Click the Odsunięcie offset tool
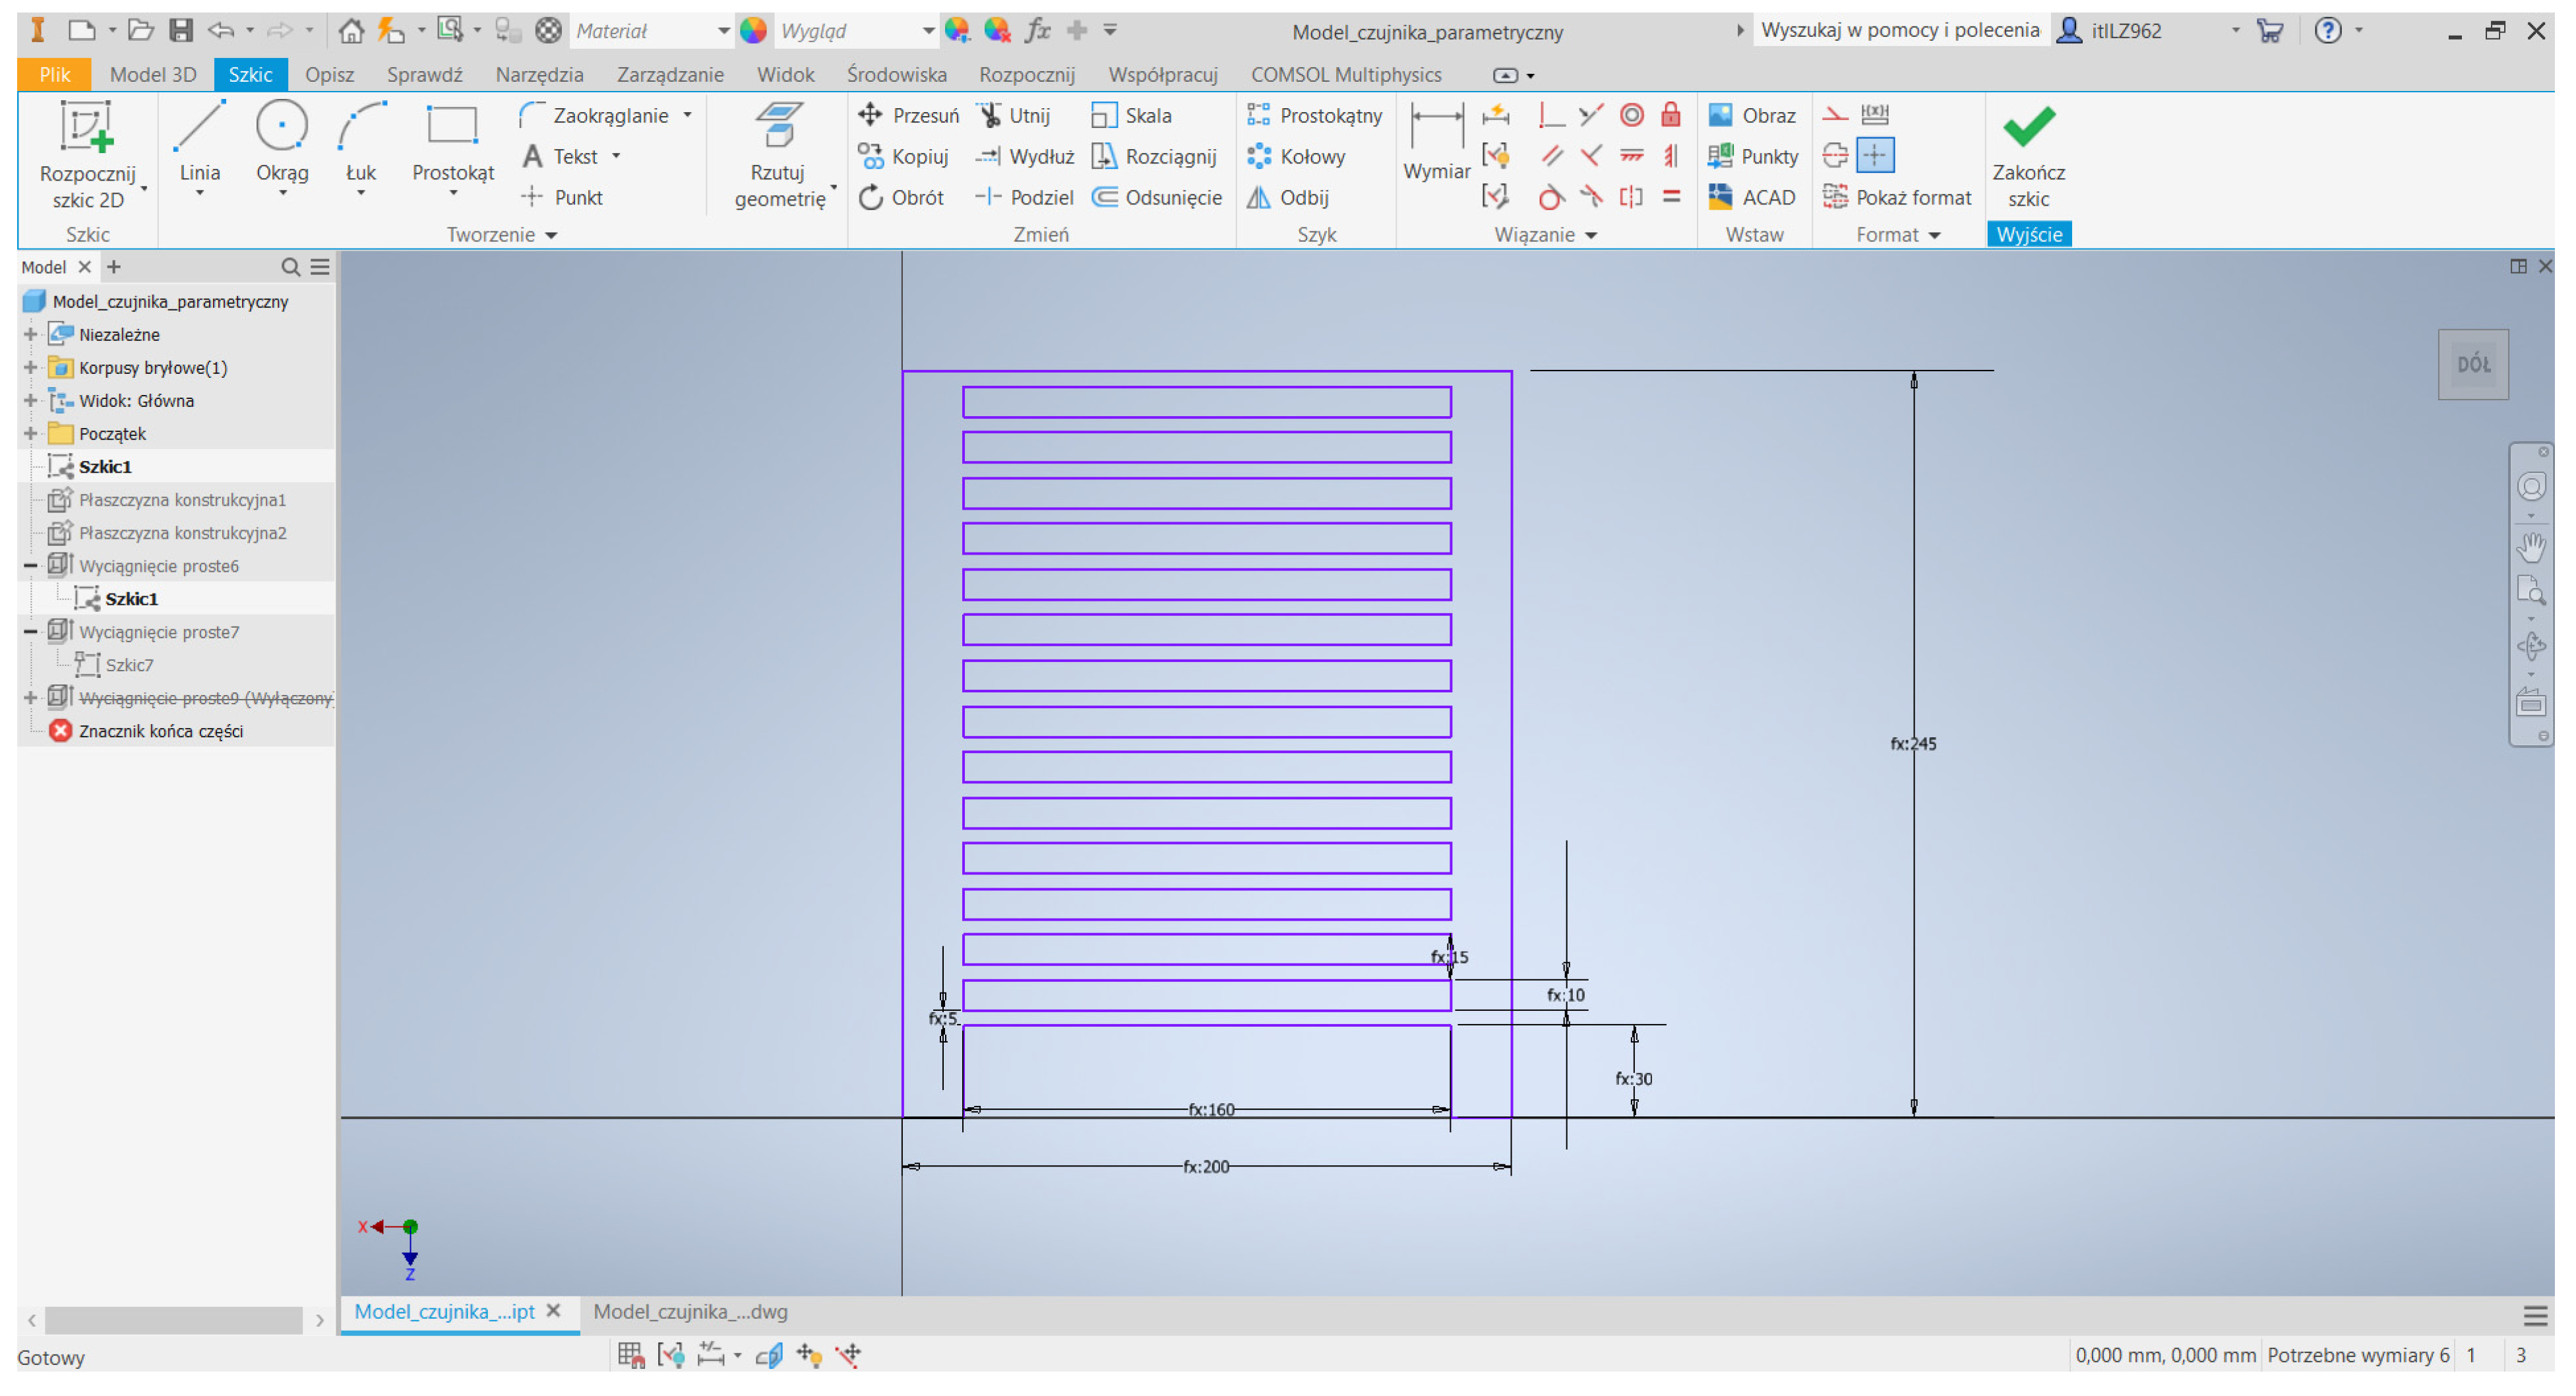Image resolution: width=2576 pixels, height=1396 pixels. pyautogui.click(x=1157, y=197)
